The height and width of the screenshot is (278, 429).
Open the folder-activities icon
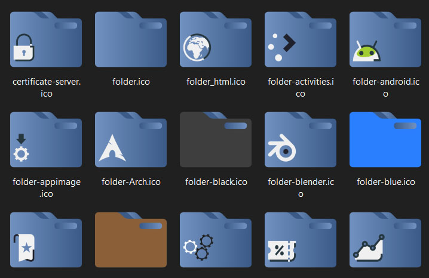pos(301,39)
